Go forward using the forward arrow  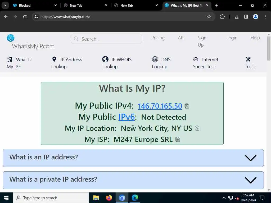[15, 17]
